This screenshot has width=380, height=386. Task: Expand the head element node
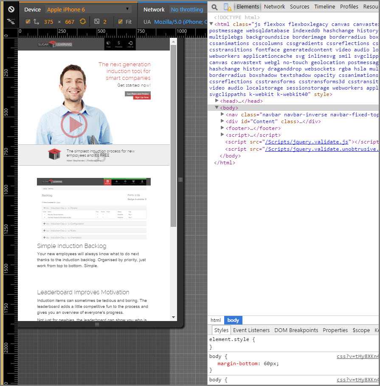[x=217, y=101]
